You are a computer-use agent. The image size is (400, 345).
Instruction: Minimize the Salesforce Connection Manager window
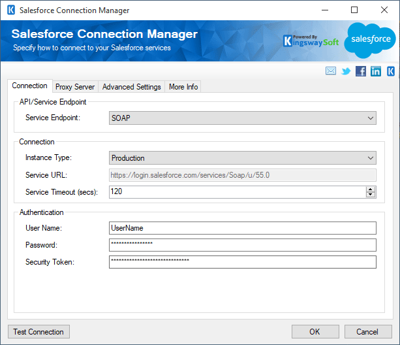point(325,10)
